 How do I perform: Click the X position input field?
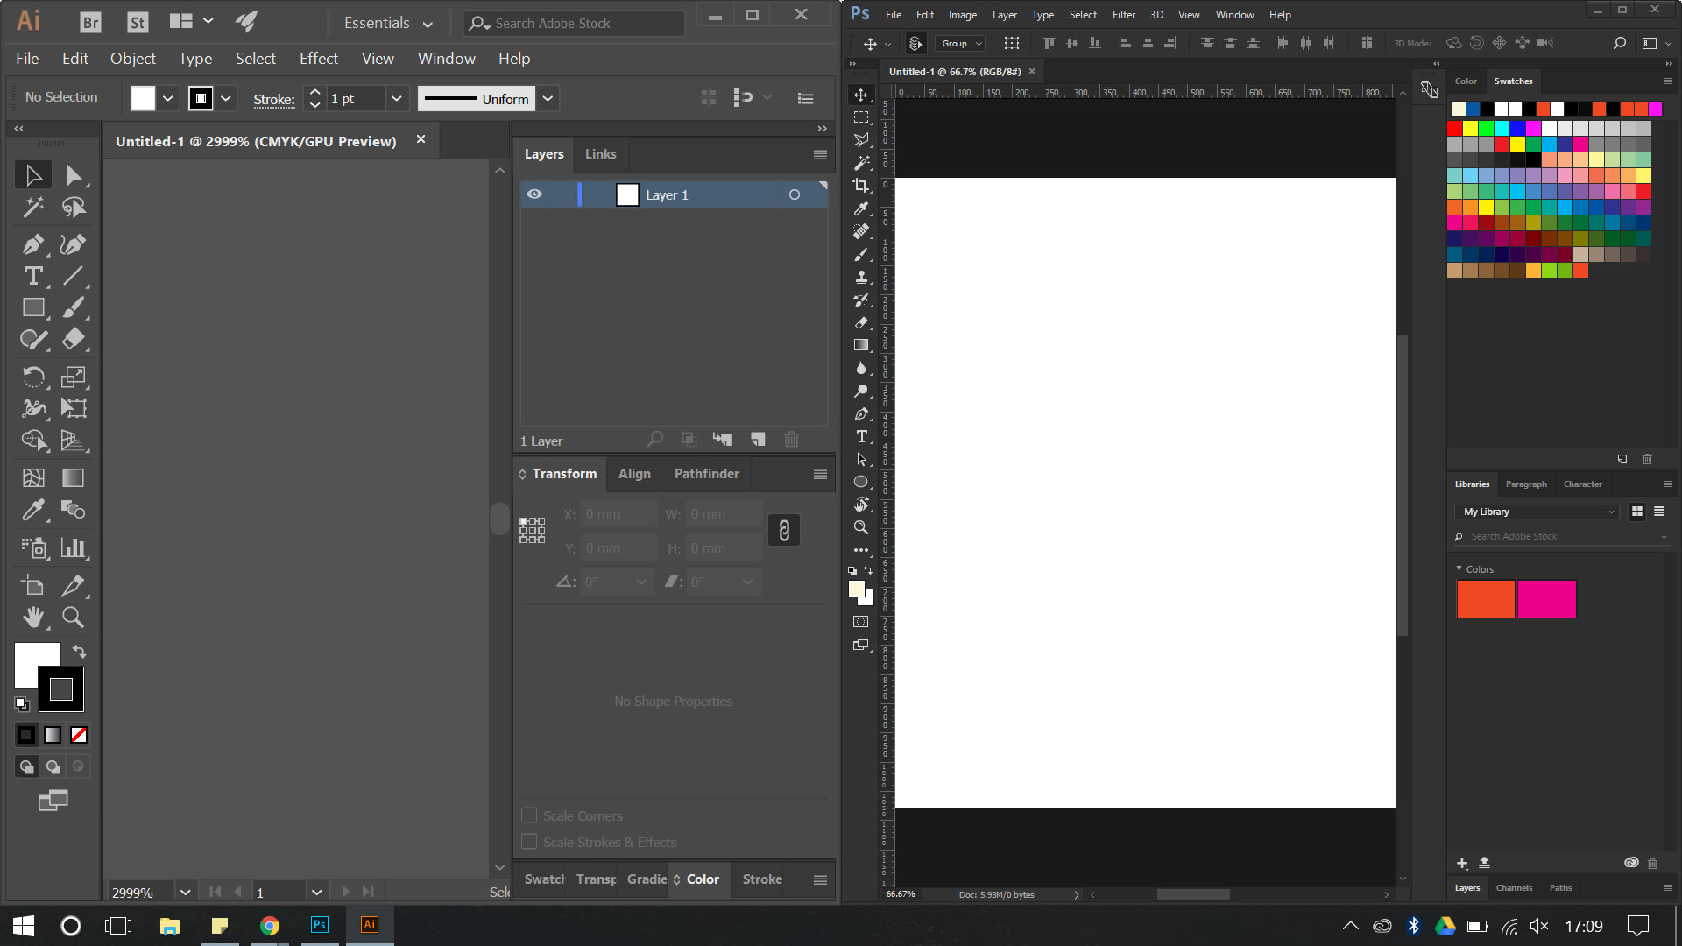tap(618, 514)
